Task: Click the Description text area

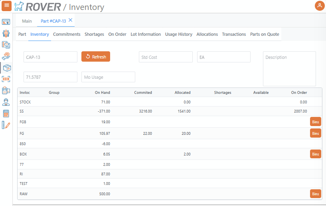Action: point(289,69)
